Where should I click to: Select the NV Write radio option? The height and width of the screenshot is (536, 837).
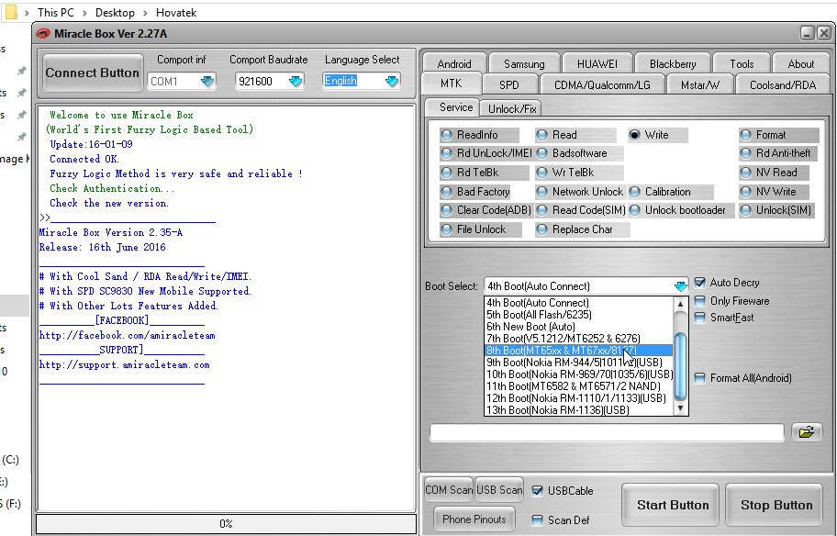click(x=746, y=192)
